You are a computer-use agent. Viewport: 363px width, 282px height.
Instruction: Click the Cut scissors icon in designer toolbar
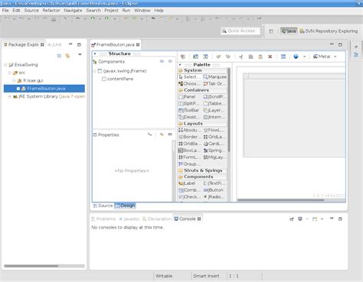point(241,57)
